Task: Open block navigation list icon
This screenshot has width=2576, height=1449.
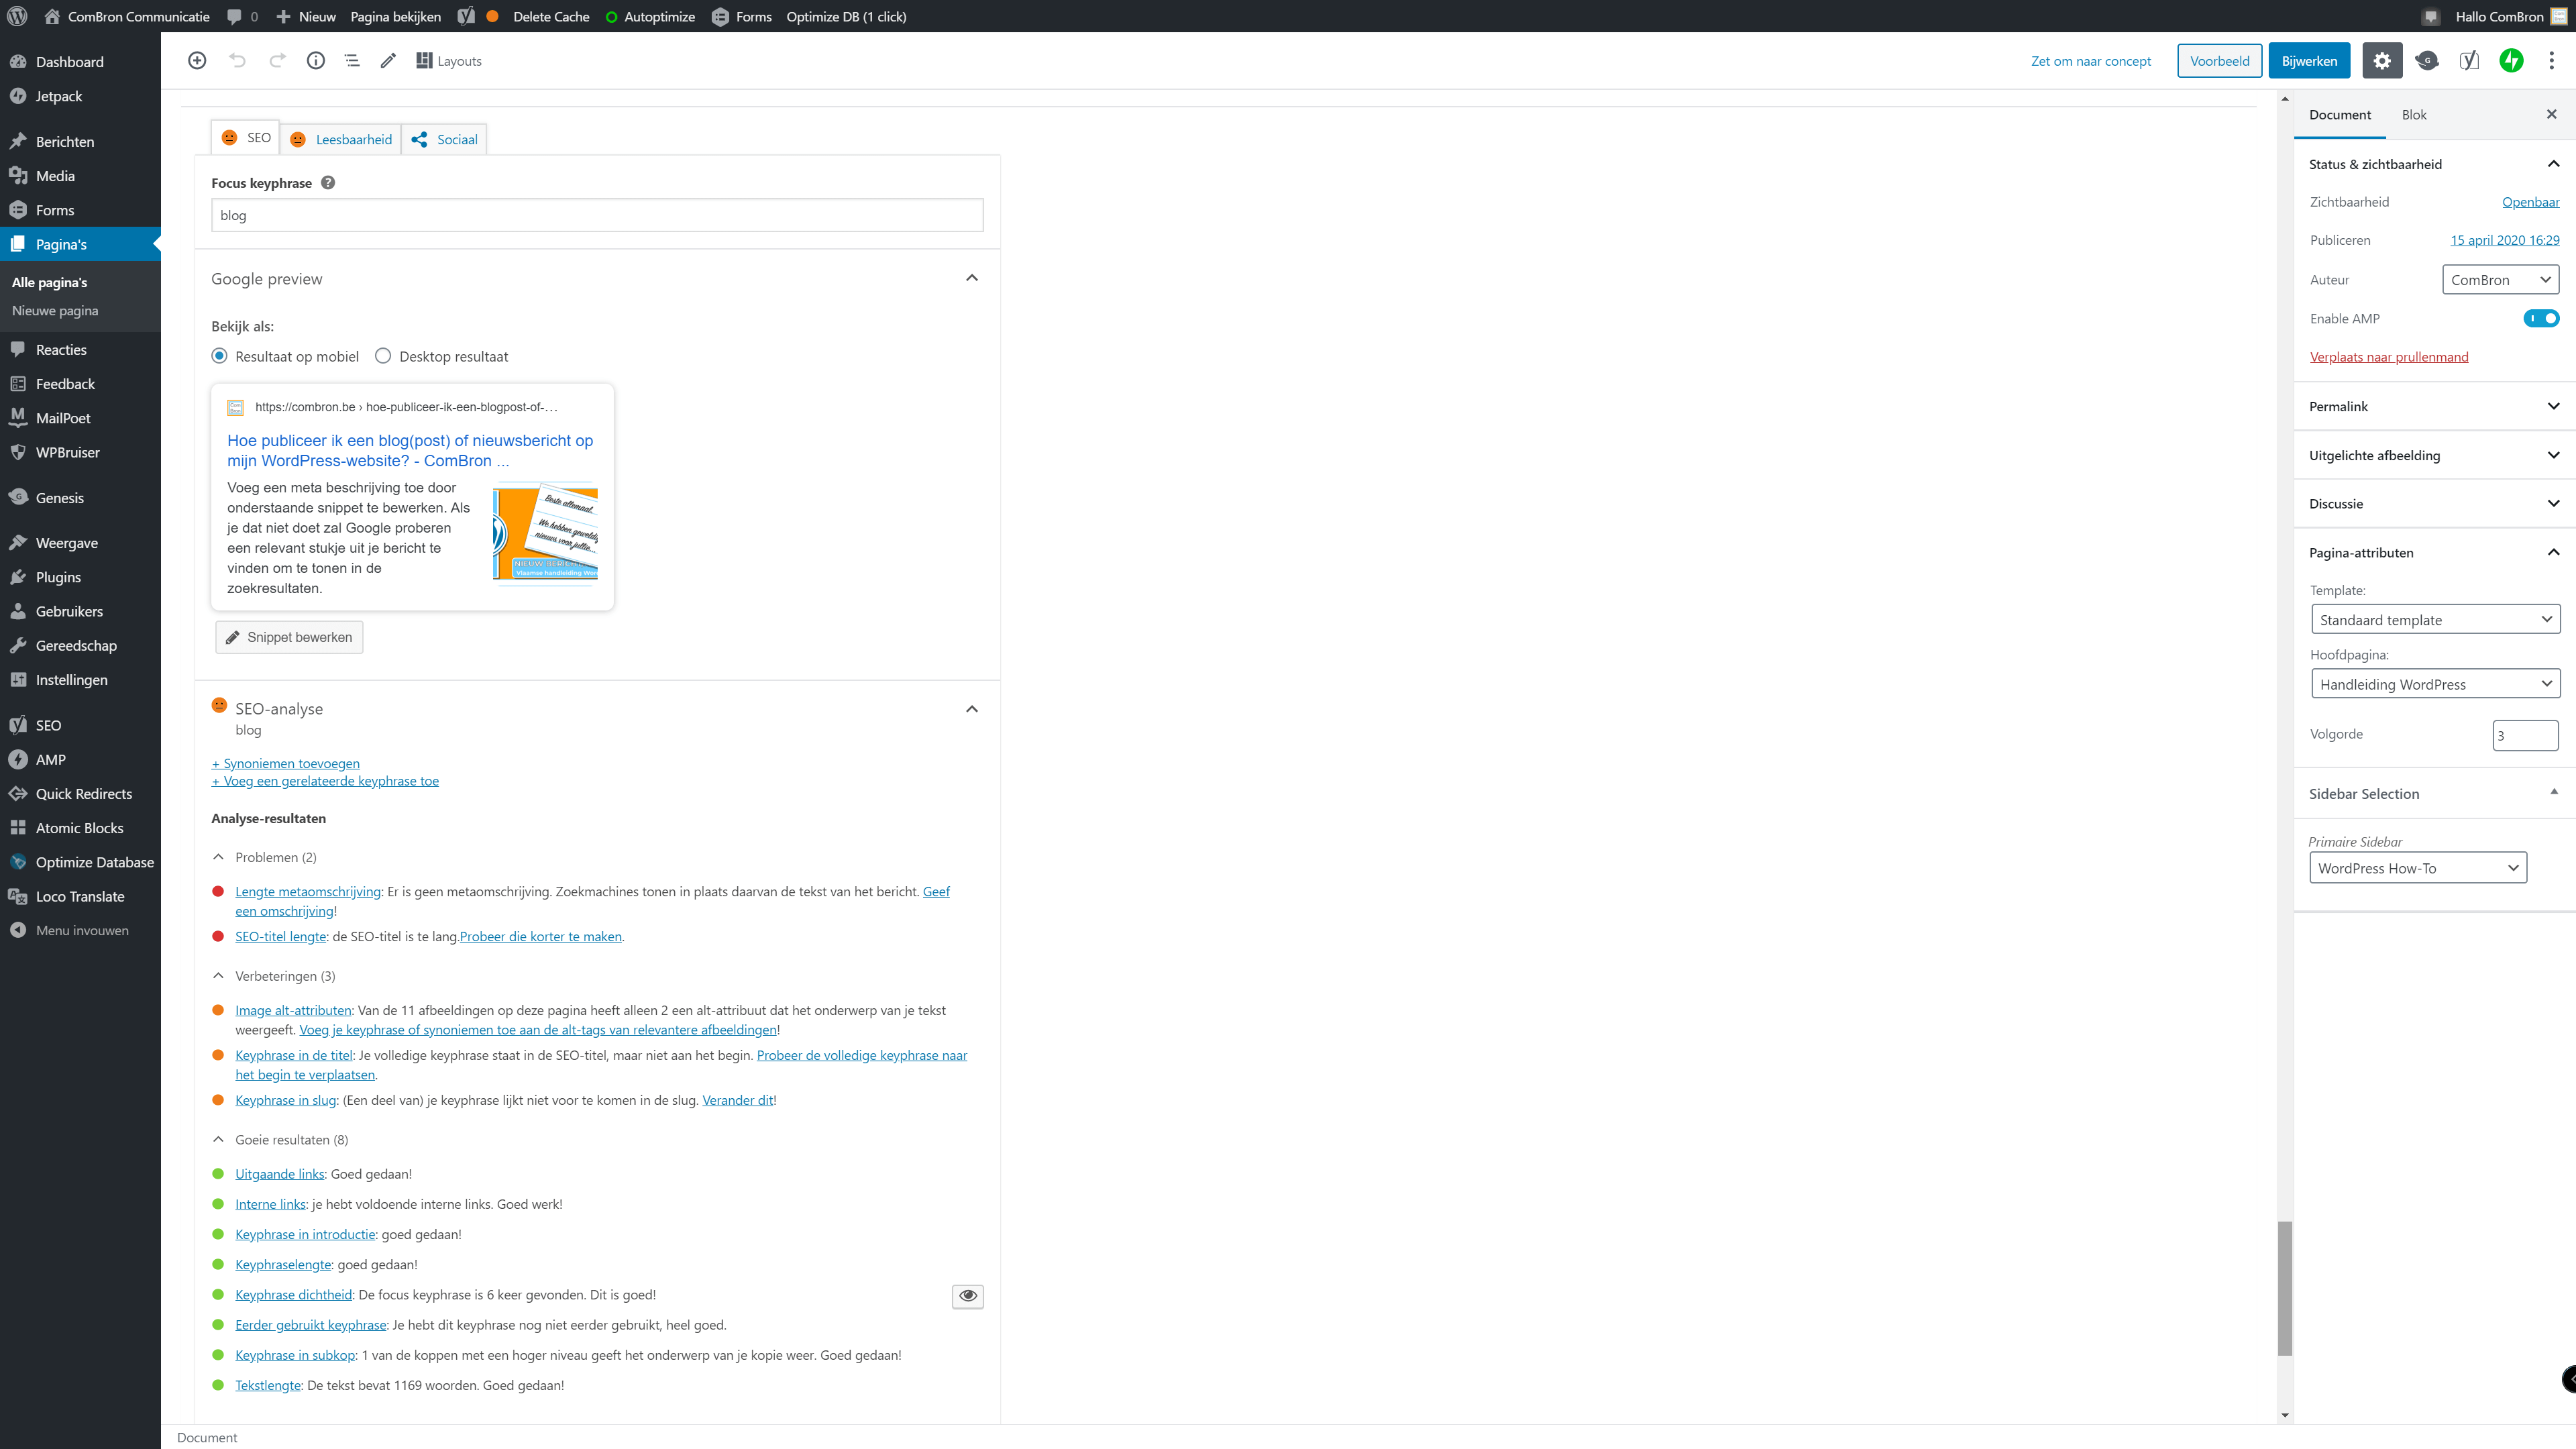Action: [x=352, y=61]
